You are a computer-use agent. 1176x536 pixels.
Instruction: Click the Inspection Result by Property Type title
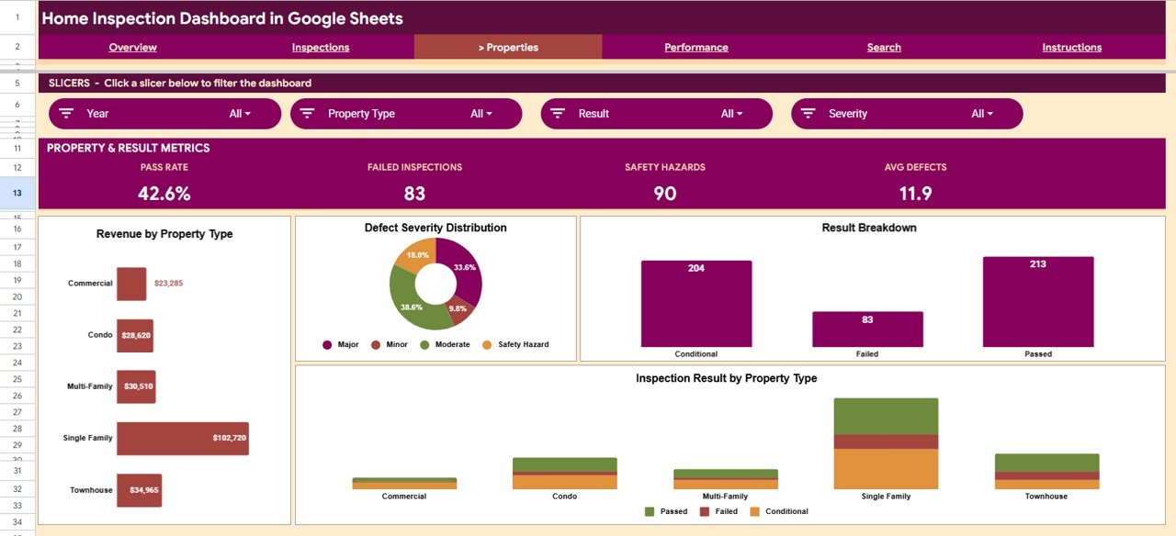point(726,378)
